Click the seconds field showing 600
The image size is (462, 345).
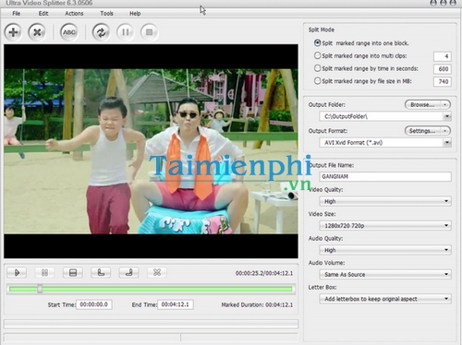[x=443, y=69]
